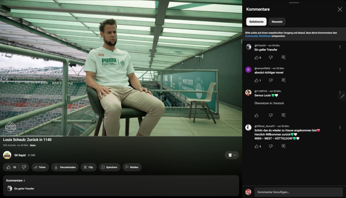Open notification bell dropdown for SK Rapid
This screenshot has height=198, width=346.
tap(232, 155)
